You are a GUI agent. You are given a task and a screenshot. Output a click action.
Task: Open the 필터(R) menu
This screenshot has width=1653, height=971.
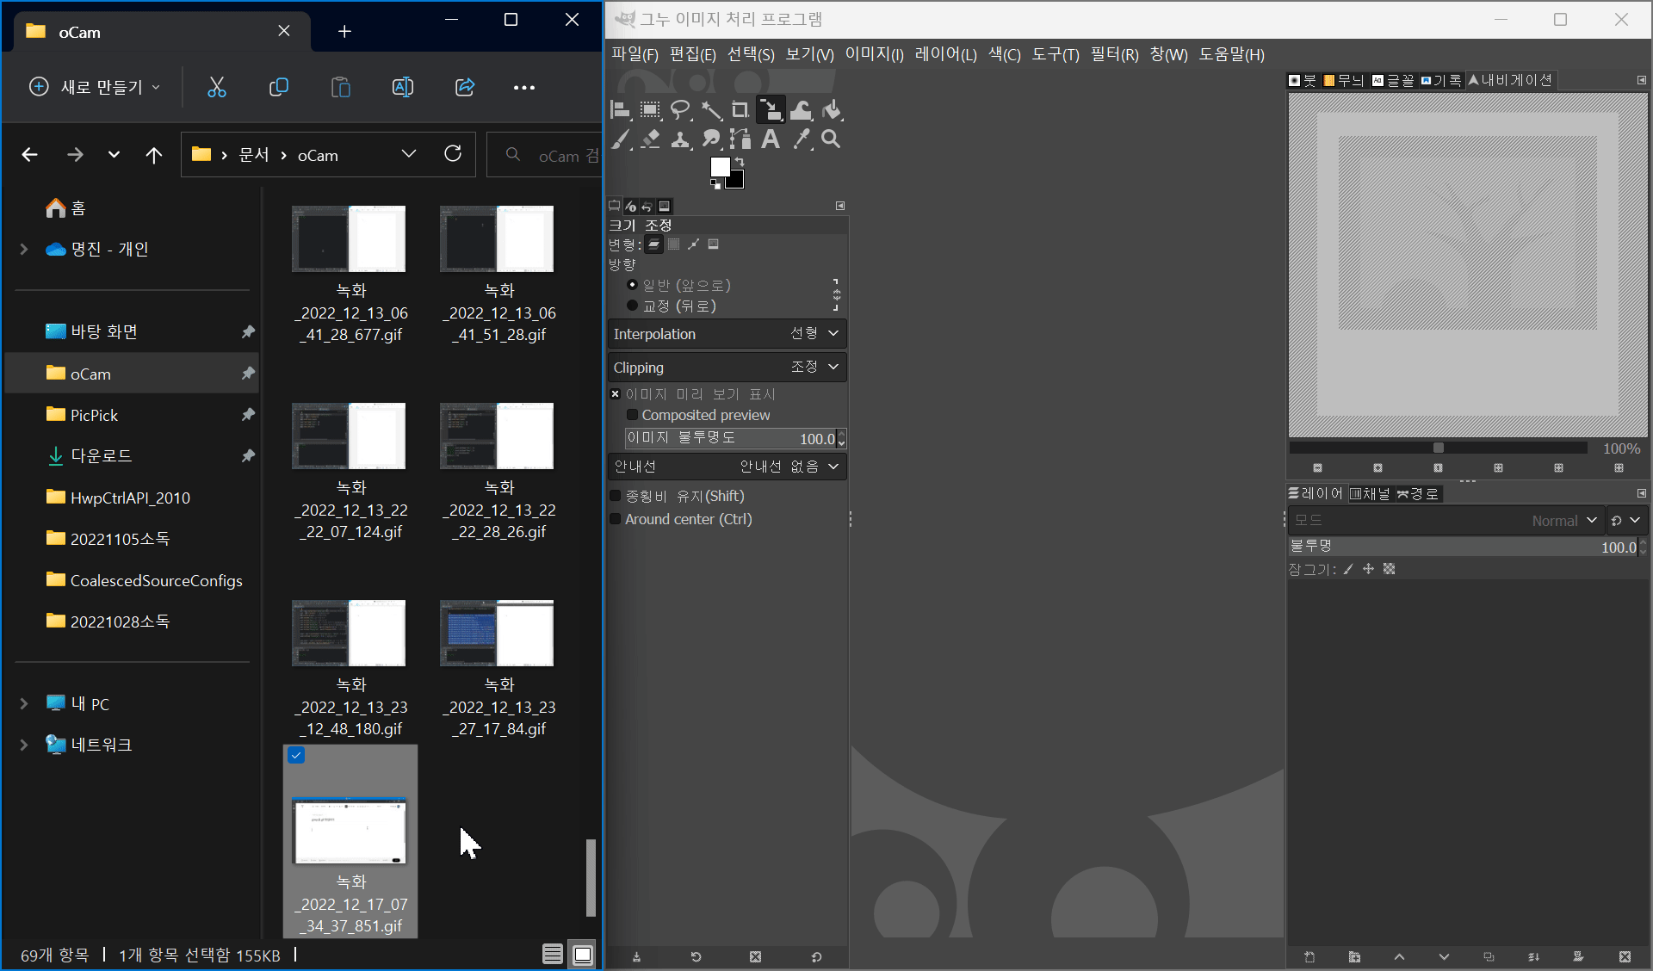[1114, 54]
